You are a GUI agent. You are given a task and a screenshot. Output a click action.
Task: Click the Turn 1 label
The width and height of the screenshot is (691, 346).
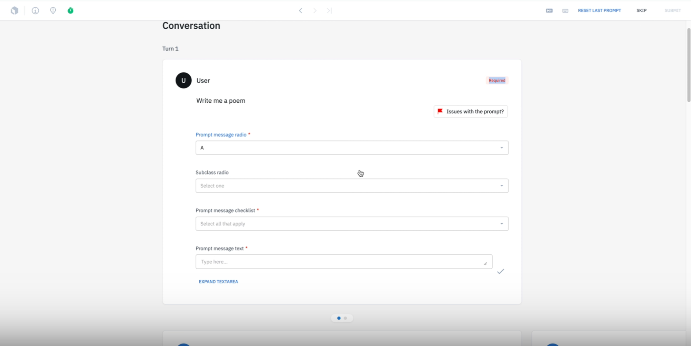click(x=170, y=49)
